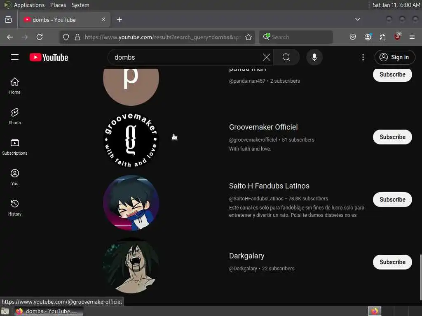Subscribe to panda man channel
The height and width of the screenshot is (316, 422).
click(392, 74)
